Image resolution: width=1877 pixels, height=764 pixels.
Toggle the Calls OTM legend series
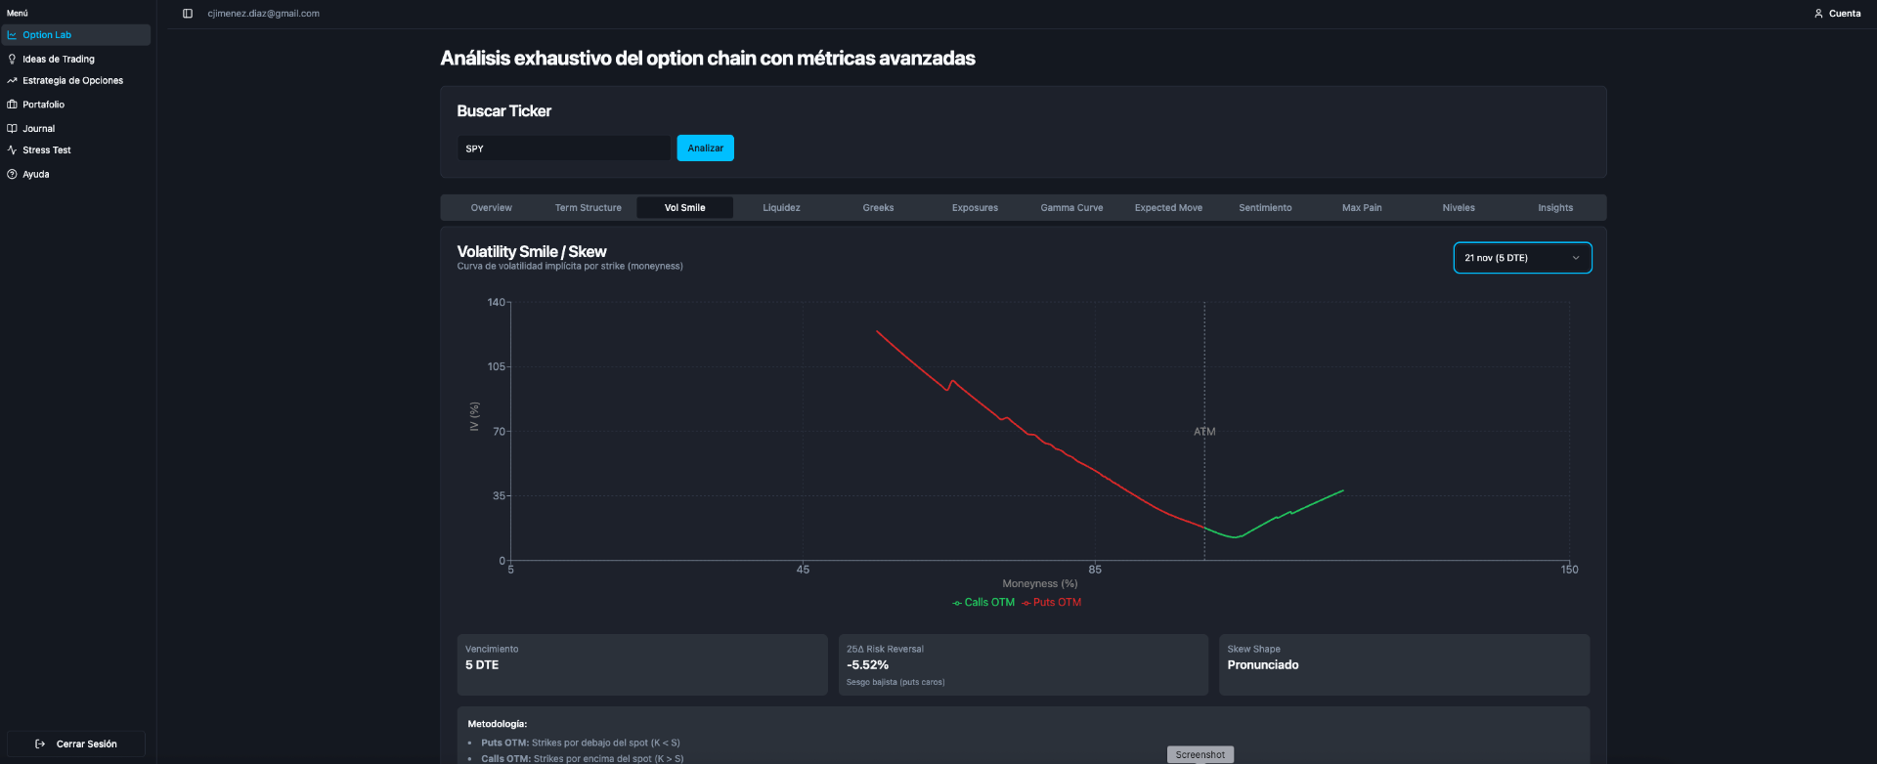(983, 603)
